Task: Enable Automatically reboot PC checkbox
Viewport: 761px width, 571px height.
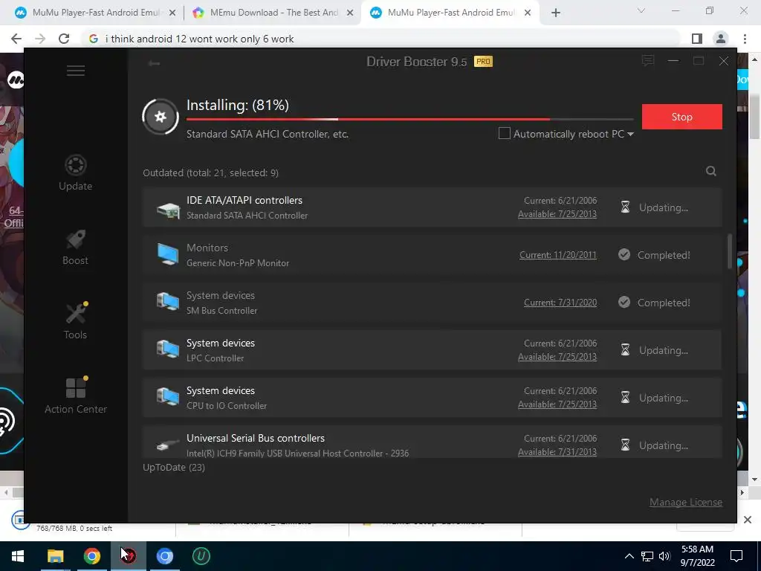Action: [x=505, y=133]
